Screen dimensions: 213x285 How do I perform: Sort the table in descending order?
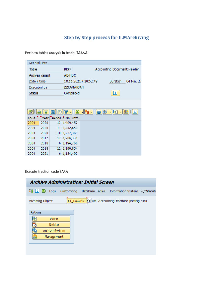pyautogui.click(x=46, y=112)
